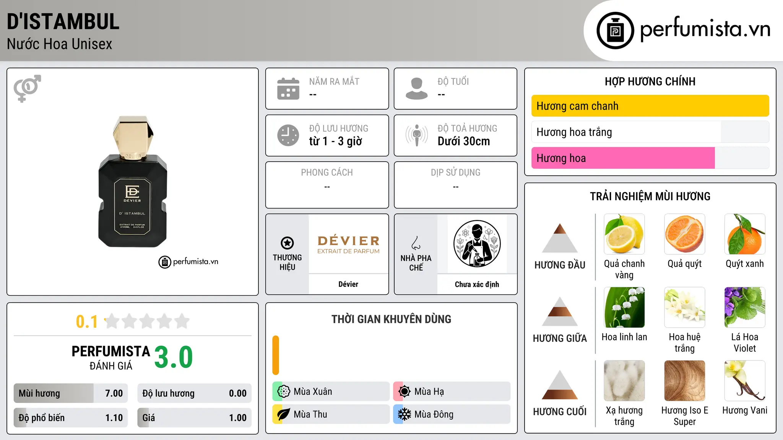Screen dimensions: 783x440
Task: Click the Phong cách label
Action: coord(327,173)
